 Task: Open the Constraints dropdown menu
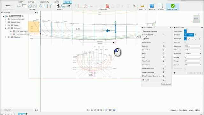tap(104, 9)
